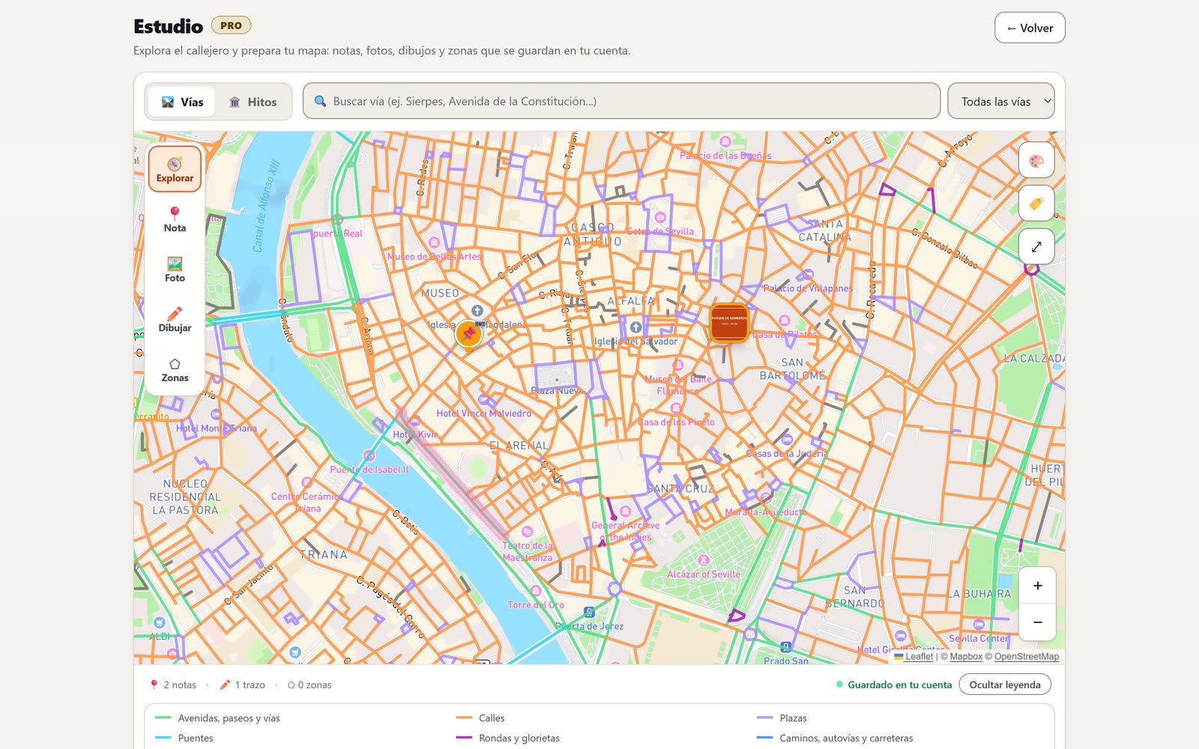Open the Mapbox attribution link
The image size is (1199, 749).
point(966,657)
